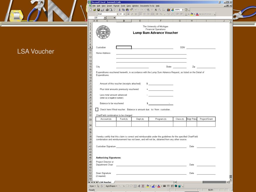This screenshot has height=192, width=256.
Task: Toggle Italic formatting
Action: [x=132, y=14]
